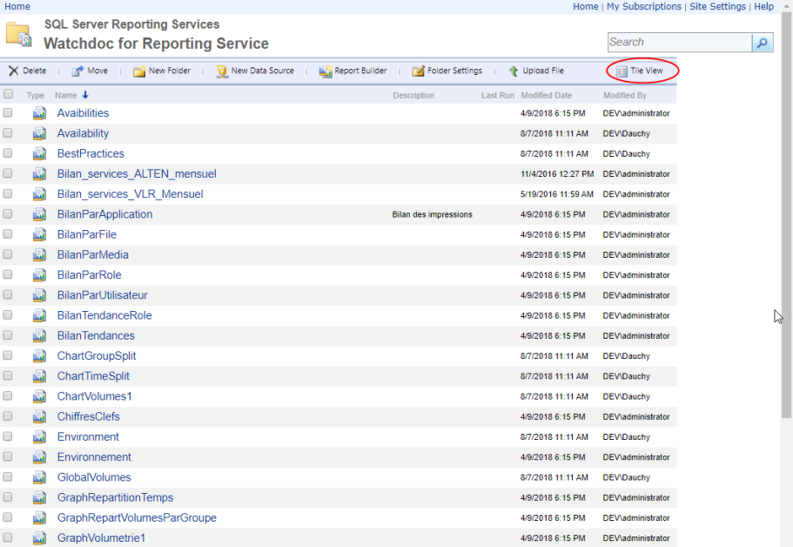The image size is (793, 547).
Task: Sort the list by Modified By column
Action: point(624,95)
